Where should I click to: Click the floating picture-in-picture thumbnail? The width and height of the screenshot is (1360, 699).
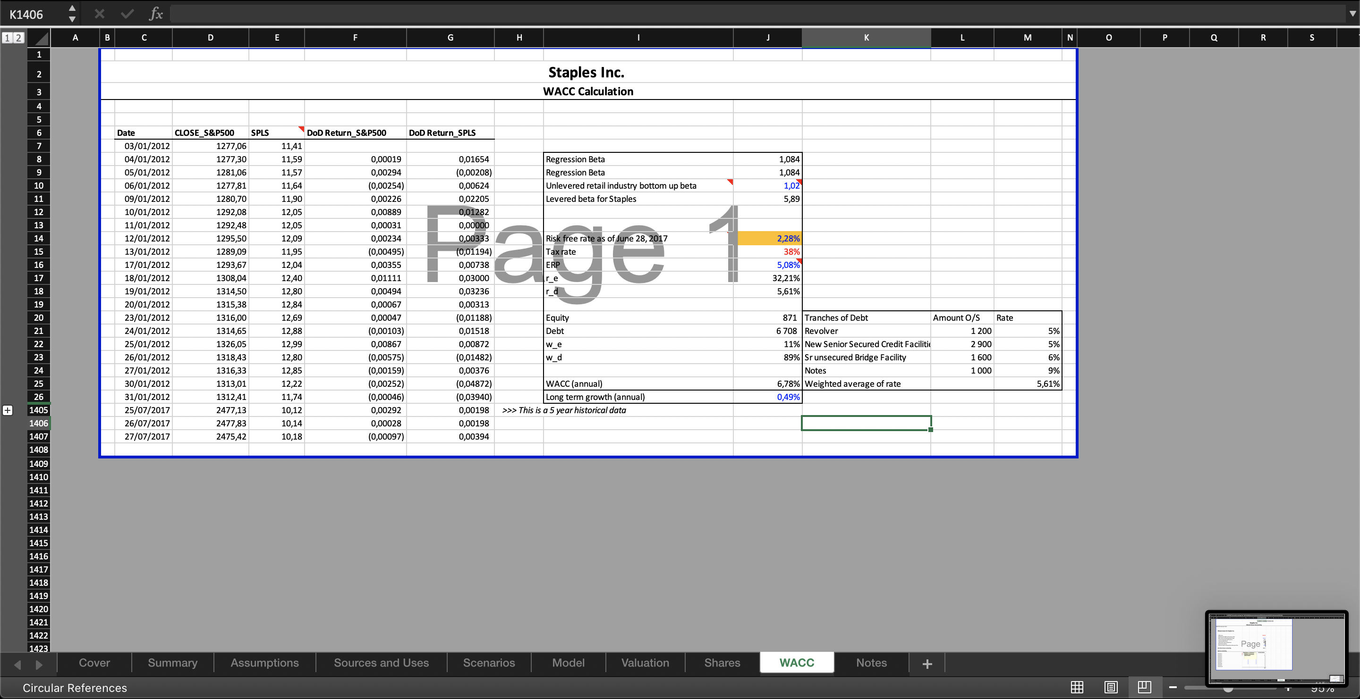(x=1276, y=648)
